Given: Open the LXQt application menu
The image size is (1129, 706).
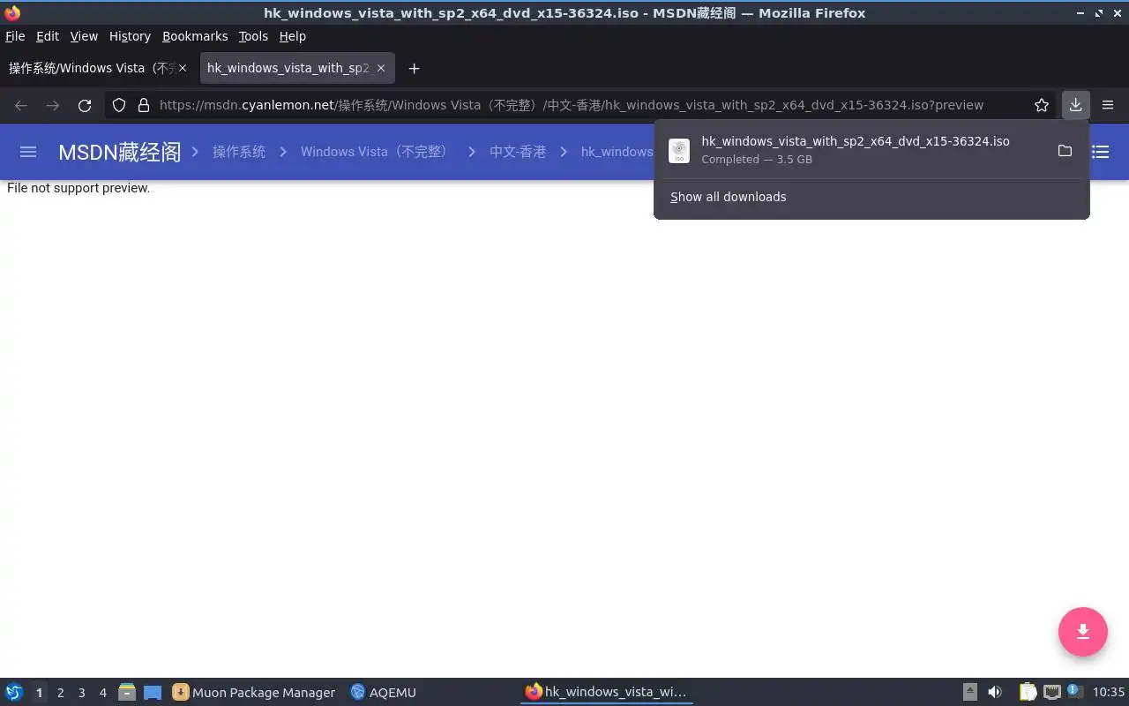Looking at the screenshot, I should [14, 693].
